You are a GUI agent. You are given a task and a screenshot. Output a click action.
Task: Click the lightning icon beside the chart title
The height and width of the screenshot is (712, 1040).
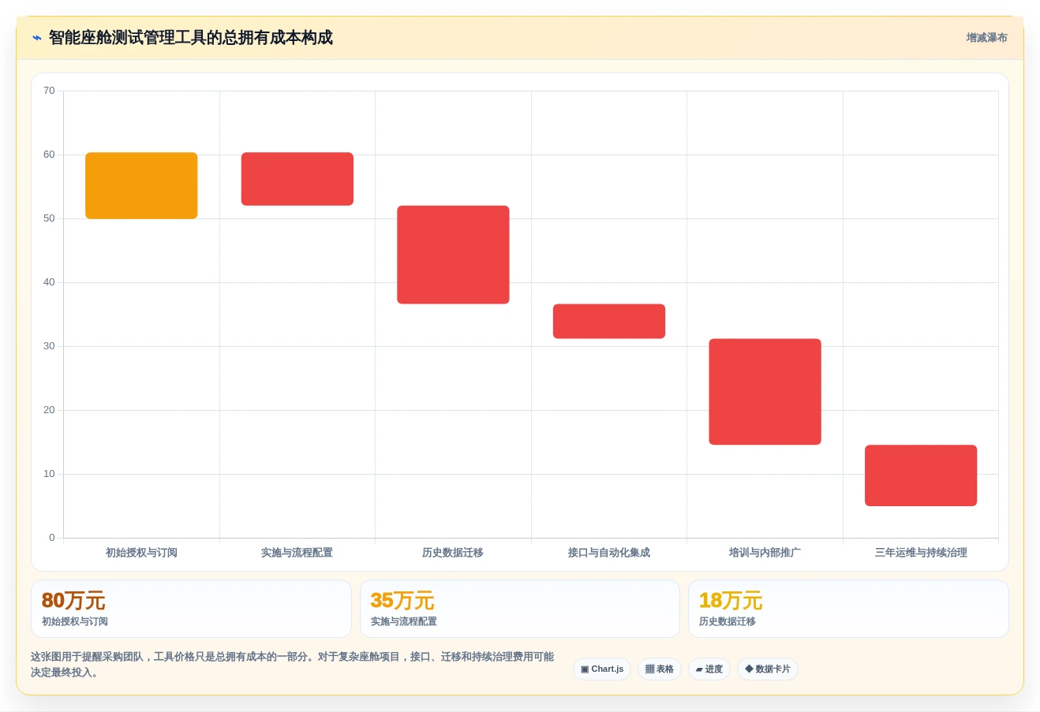point(37,38)
